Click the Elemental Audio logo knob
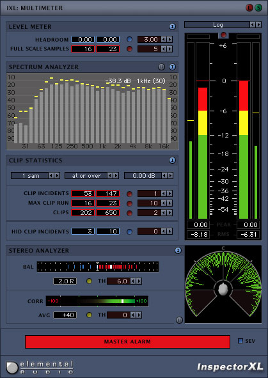This screenshot has height=378, width=268. point(12,368)
